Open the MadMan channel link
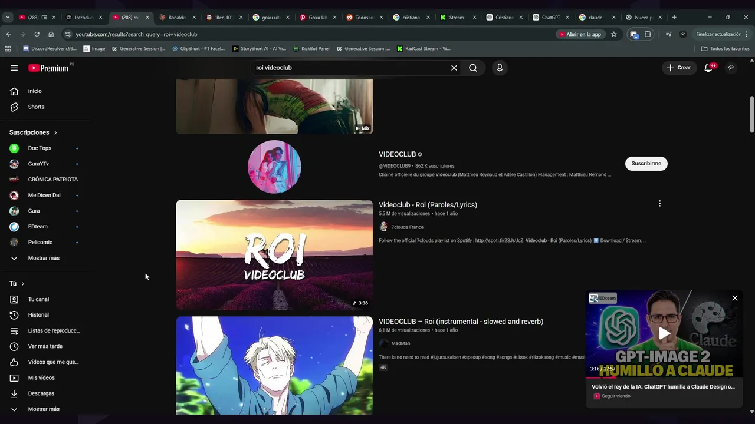Viewport: 755px width, 424px height. pos(401,343)
